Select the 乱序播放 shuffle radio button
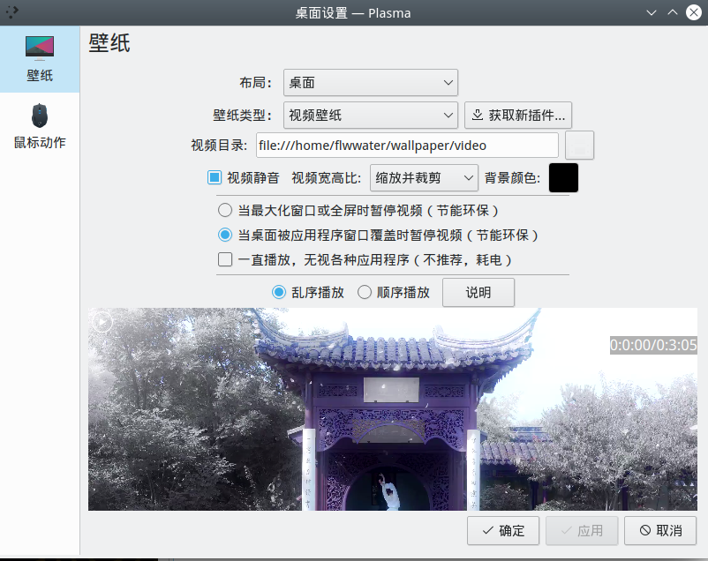The width and height of the screenshot is (708, 561). point(279,293)
